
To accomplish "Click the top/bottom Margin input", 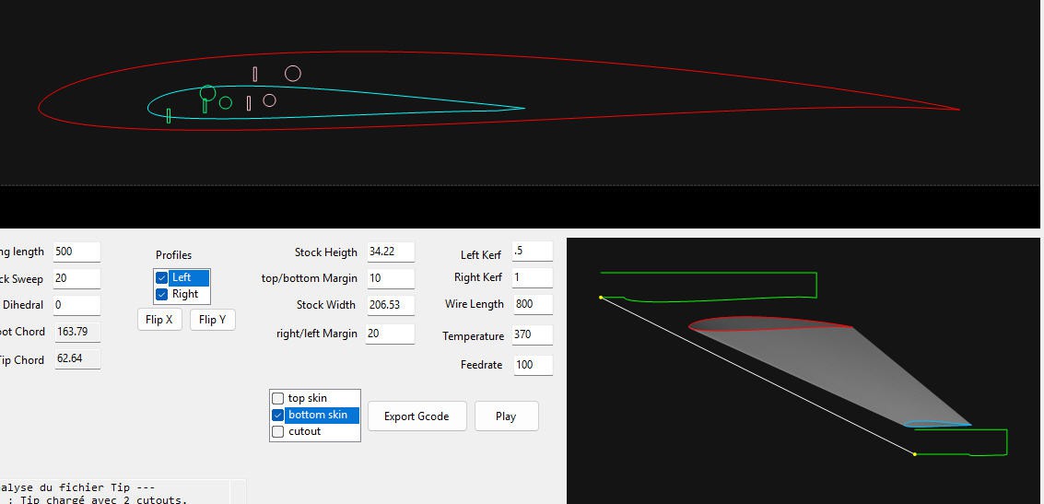I will tap(390, 278).
